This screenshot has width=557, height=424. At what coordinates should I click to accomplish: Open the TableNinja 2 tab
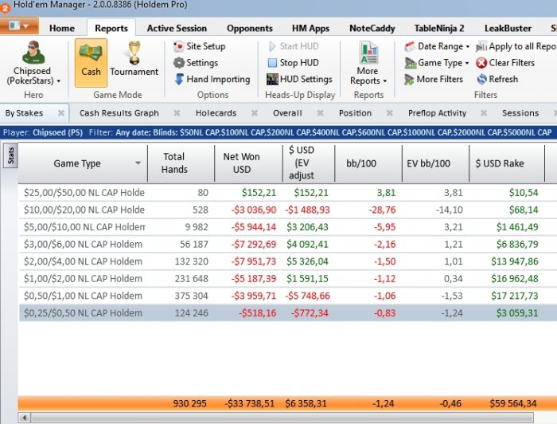[x=439, y=28]
